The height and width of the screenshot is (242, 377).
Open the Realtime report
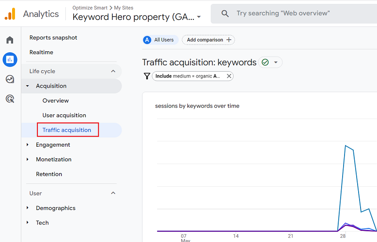click(x=41, y=52)
